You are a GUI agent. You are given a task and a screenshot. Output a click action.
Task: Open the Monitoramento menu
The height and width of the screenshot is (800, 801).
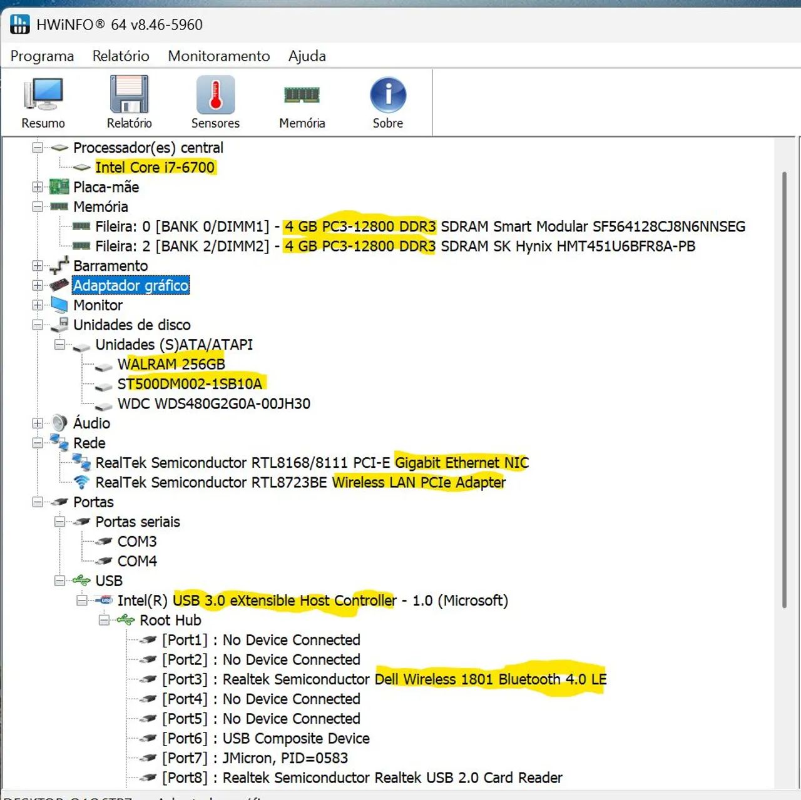[219, 56]
